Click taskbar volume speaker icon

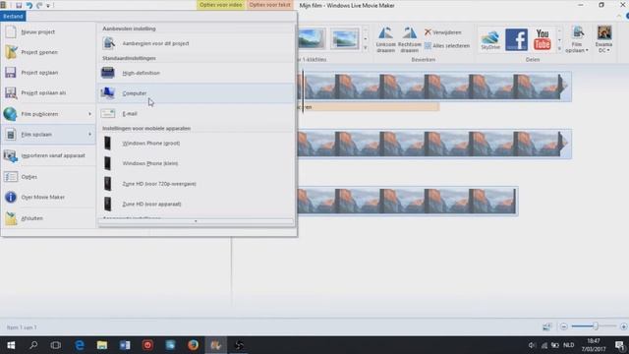coord(532,345)
